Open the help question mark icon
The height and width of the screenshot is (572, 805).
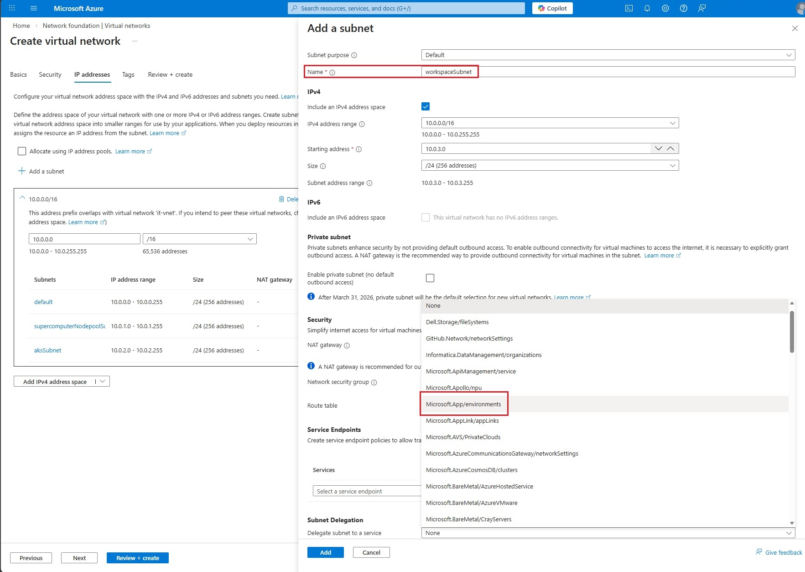pos(684,8)
